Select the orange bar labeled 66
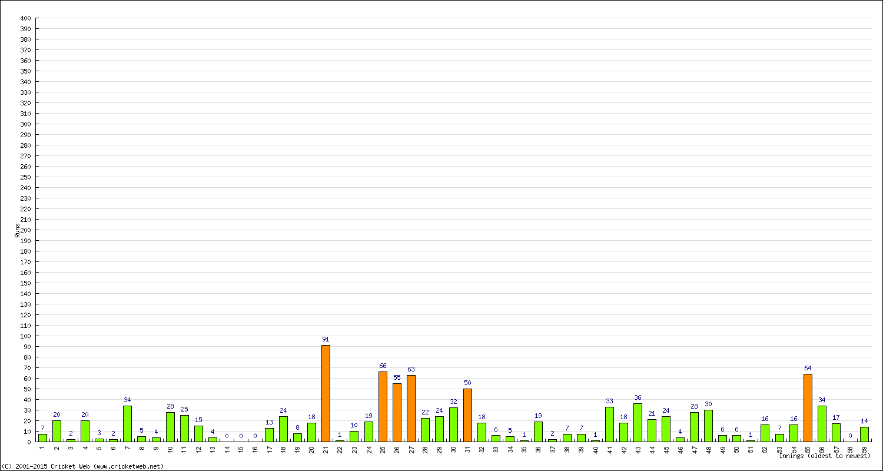Image resolution: width=883 pixels, height=471 pixels. pos(383,406)
